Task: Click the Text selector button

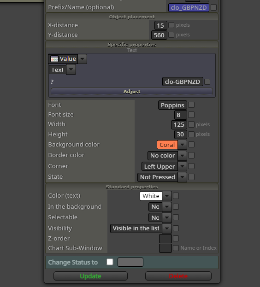Action: click(58, 70)
